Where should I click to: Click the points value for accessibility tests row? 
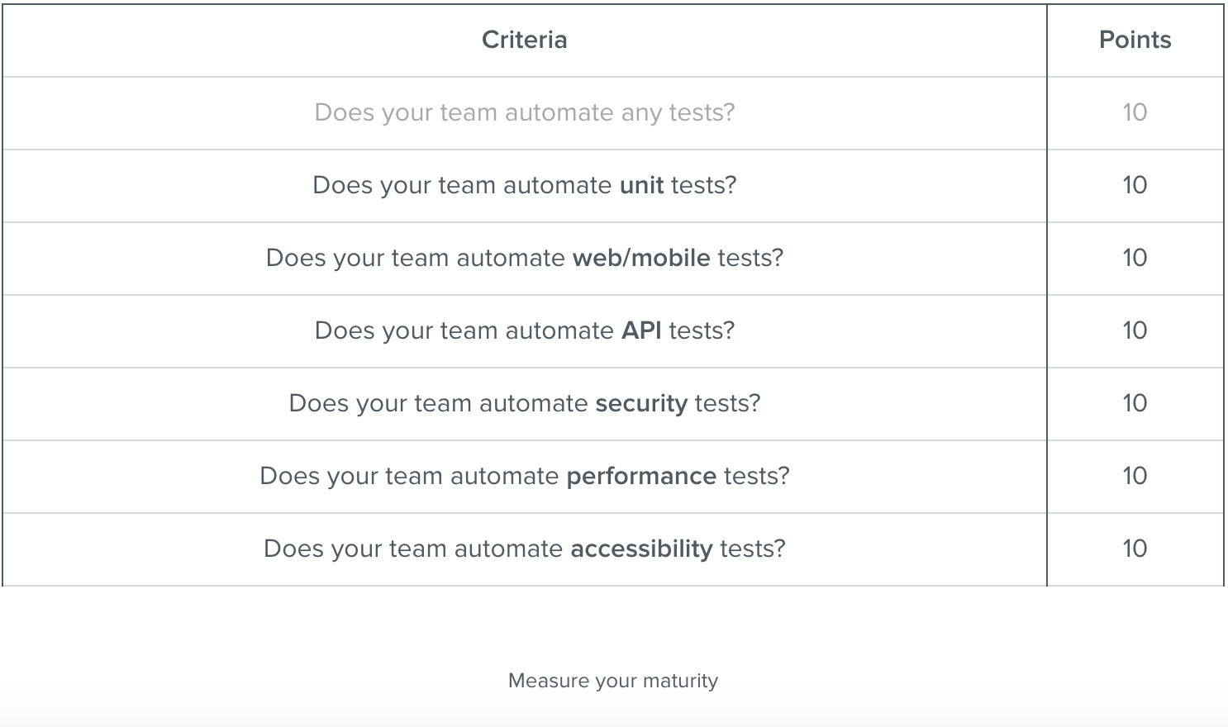pyautogui.click(x=1135, y=549)
